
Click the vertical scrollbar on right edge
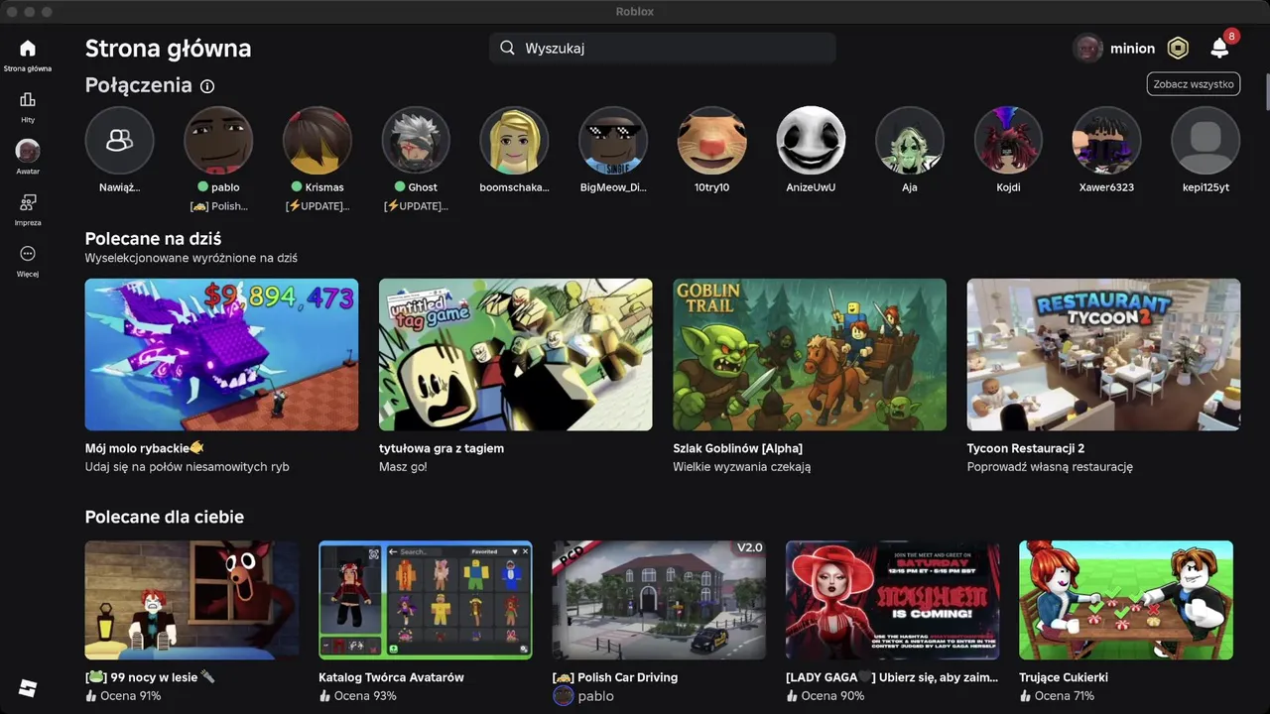1266,94
